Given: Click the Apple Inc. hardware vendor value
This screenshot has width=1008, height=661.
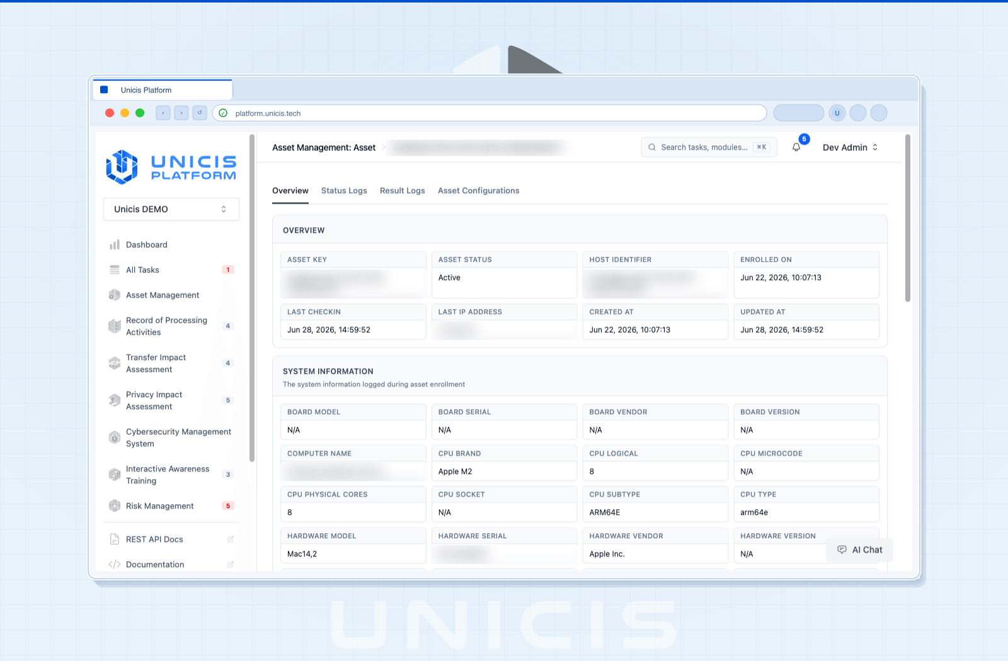Looking at the screenshot, I should point(607,554).
